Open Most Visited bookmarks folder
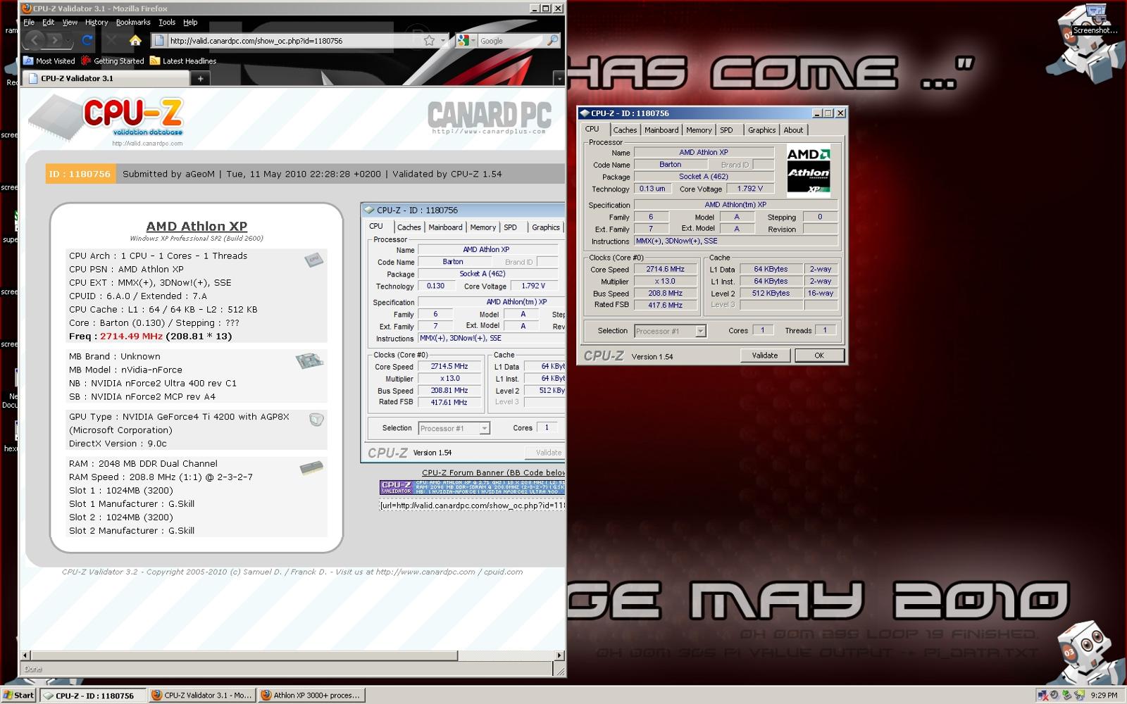Image resolution: width=1127 pixels, height=704 pixels. (x=49, y=61)
